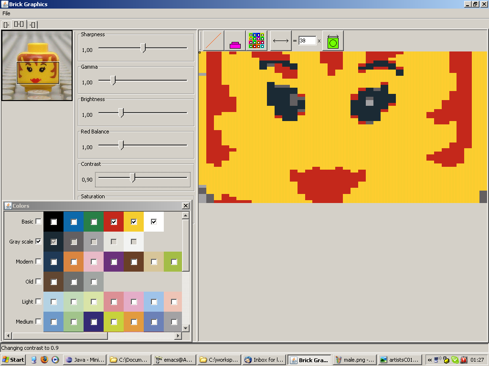Click the Sharpness slider handle
Viewport: 489px width, 366px height.
click(x=143, y=48)
